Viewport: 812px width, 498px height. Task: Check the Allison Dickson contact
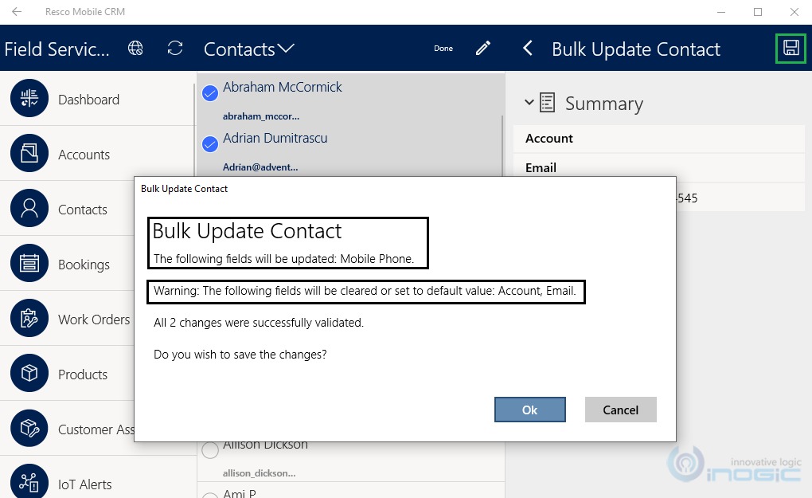coord(209,450)
